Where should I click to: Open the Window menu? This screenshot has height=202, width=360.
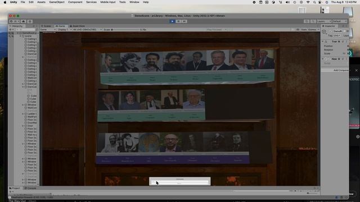[x=134, y=2]
